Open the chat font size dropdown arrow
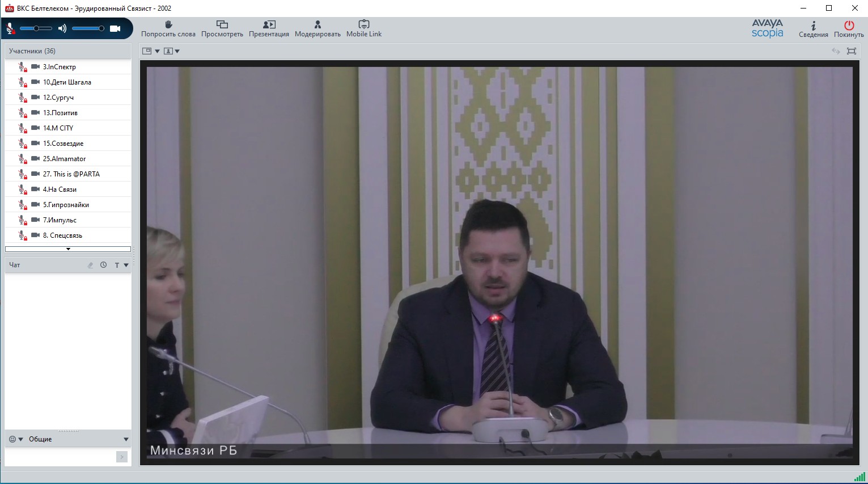This screenshot has height=484, width=868. coord(126,265)
